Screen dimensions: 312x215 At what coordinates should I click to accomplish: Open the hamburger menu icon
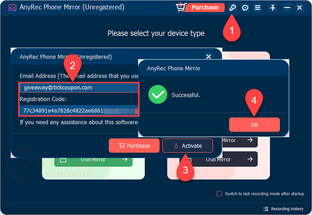point(258,8)
